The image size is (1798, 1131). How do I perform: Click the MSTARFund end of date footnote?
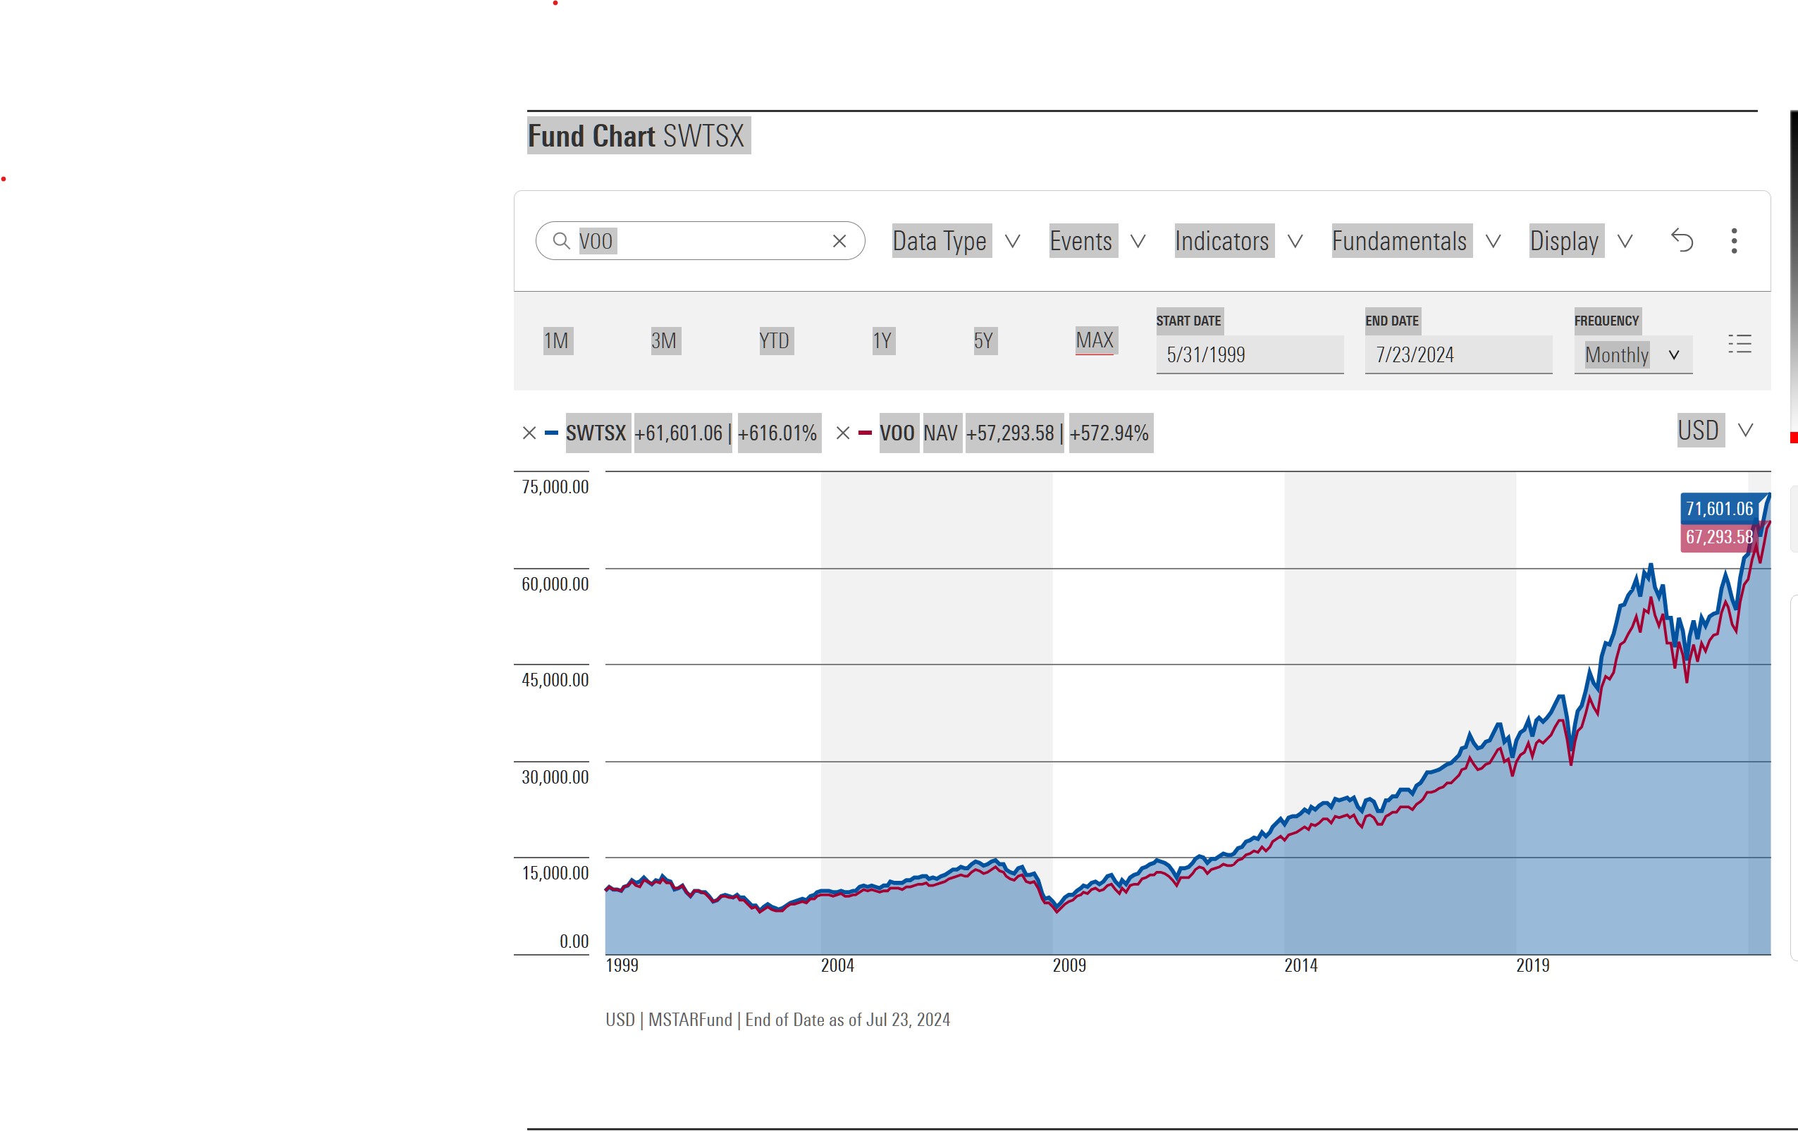click(x=777, y=1020)
